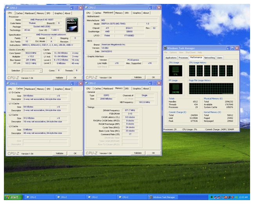Click the AMD Phenom II processor logo
Viewport: 254px width, 204px height.
pos(72,25)
